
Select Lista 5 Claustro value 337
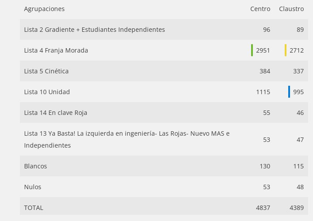coord(298,71)
